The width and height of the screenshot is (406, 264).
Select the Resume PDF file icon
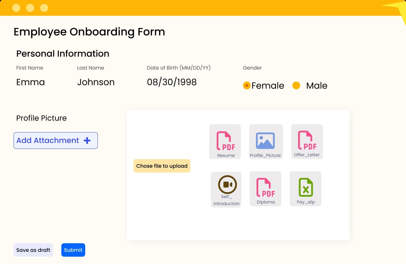[x=225, y=141]
